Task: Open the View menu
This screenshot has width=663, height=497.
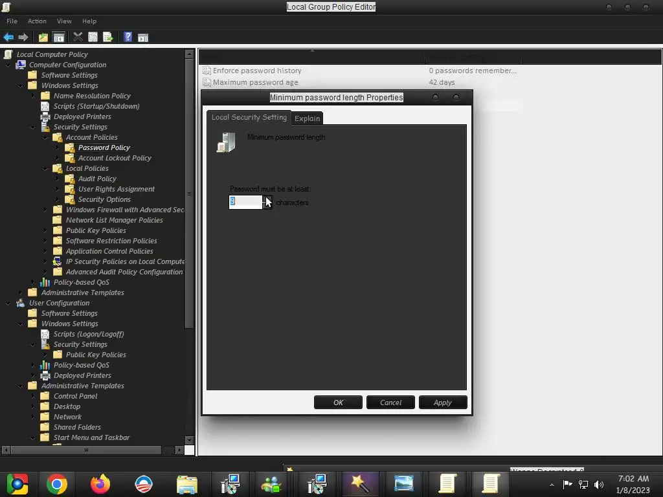Action: click(64, 21)
